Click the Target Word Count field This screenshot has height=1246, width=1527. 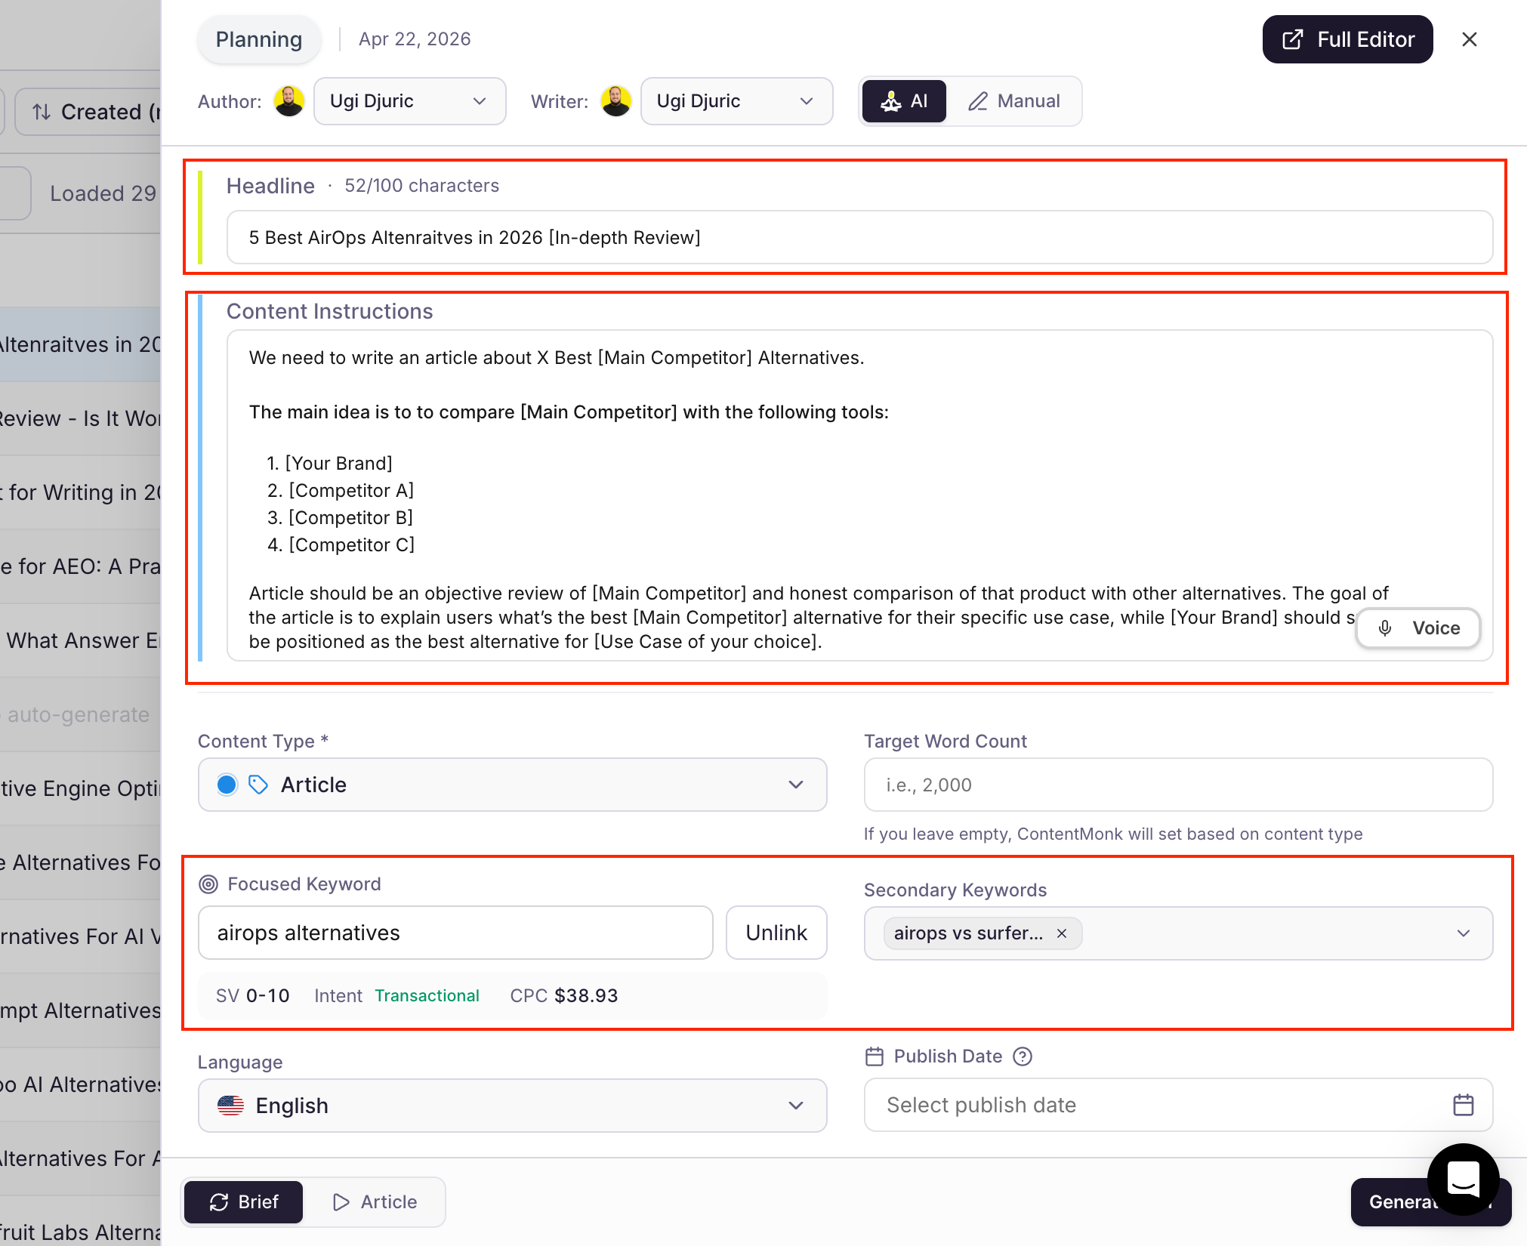pyautogui.click(x=1177, y=785)
